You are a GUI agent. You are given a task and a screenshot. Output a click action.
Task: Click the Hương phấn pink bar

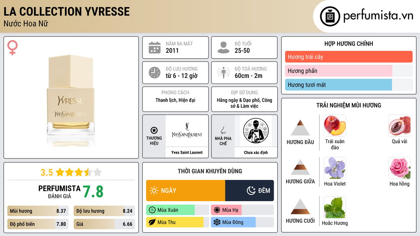click(x=349, y=70)
